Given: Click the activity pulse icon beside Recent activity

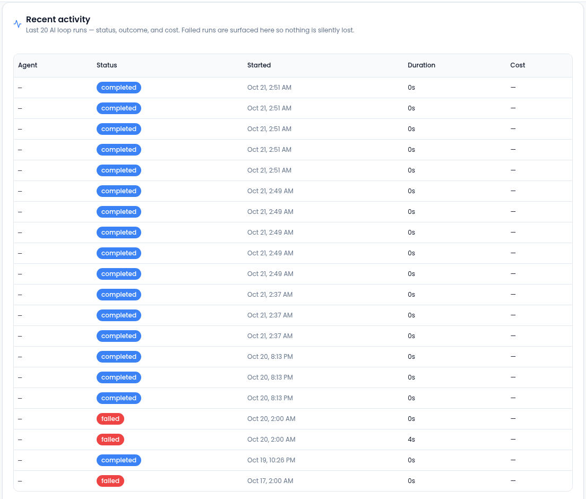Looking at the screenshot, I should pyautogui.click(x=18, y=24).
